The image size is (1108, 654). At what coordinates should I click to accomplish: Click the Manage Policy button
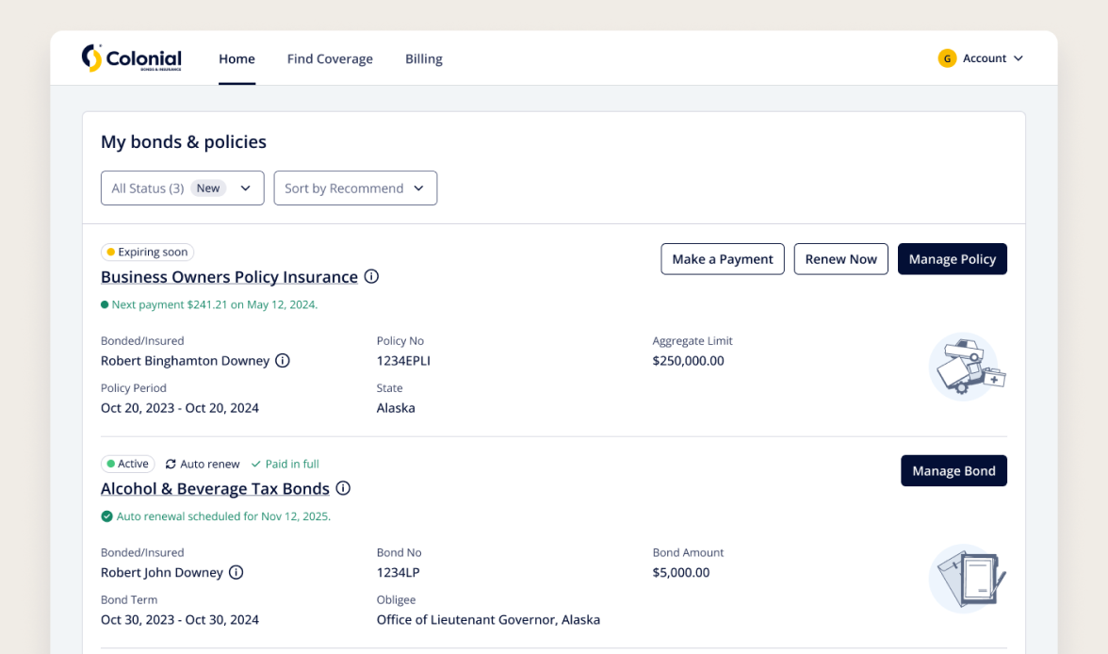pyautogui.click(x=952, y=259)
